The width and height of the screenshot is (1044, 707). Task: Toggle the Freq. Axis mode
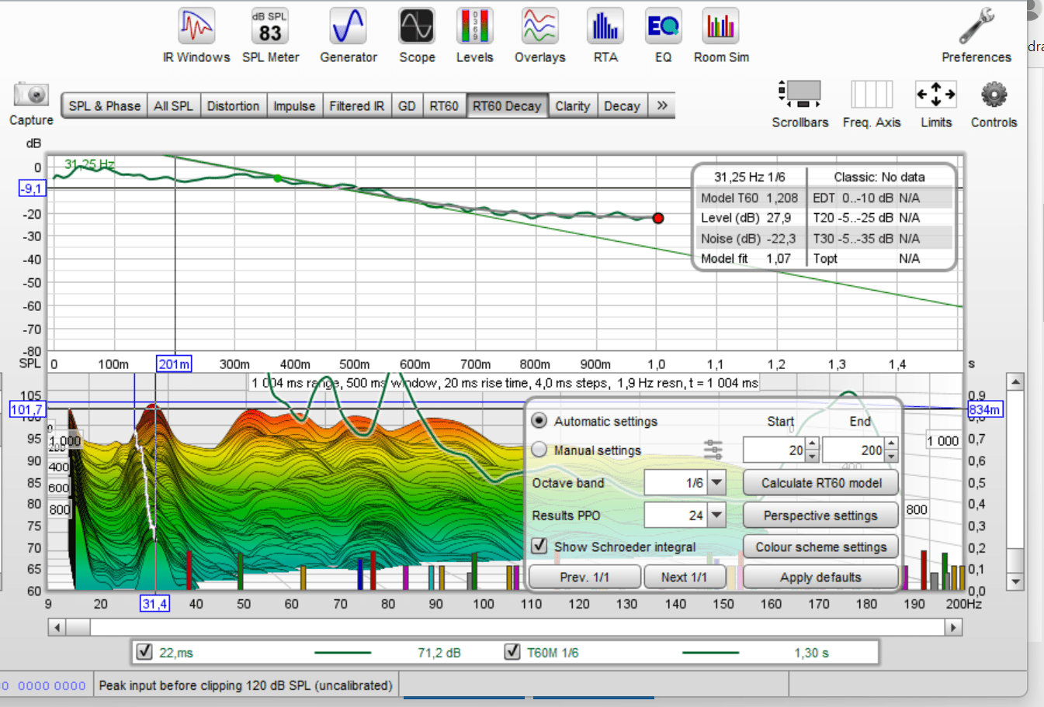coord(872,103)
